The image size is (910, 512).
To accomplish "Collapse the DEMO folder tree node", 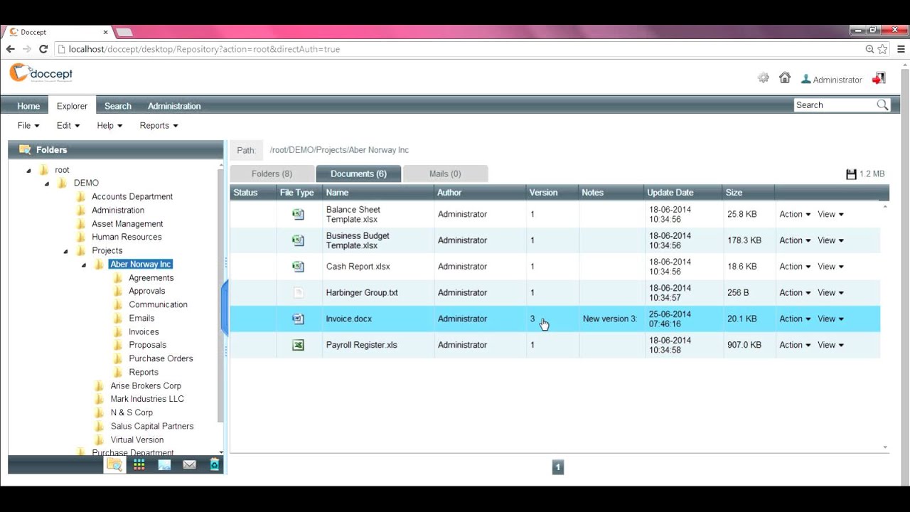I will pos(47,183).
